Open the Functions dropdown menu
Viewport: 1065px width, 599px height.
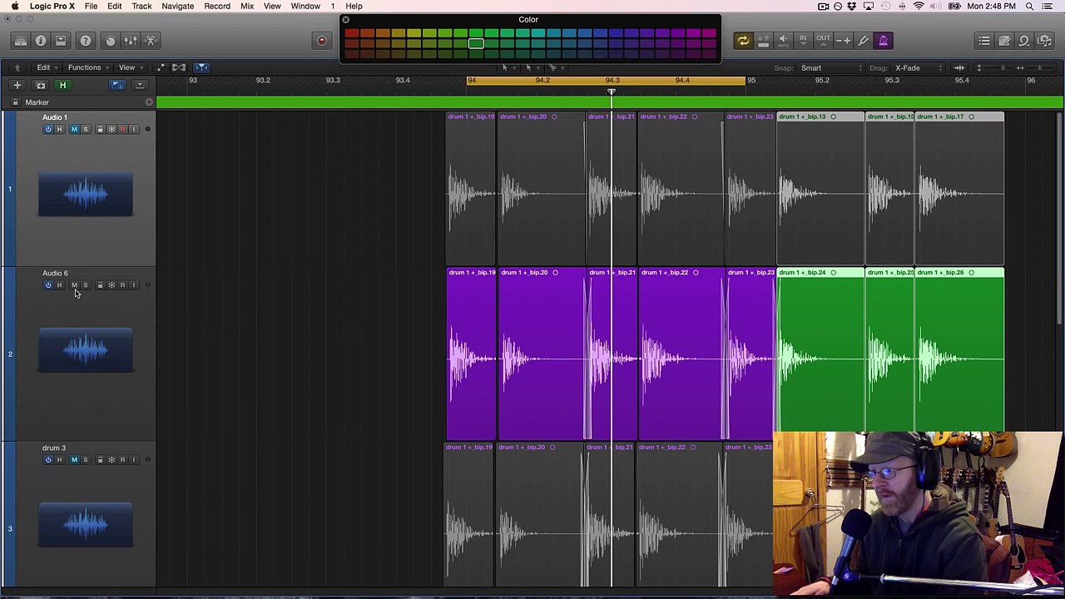pos(88,67)
